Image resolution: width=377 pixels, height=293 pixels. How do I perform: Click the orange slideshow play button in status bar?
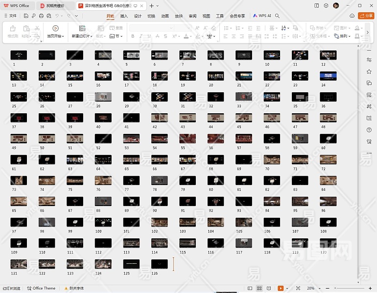pyautogui.click(x=281, y=289)
